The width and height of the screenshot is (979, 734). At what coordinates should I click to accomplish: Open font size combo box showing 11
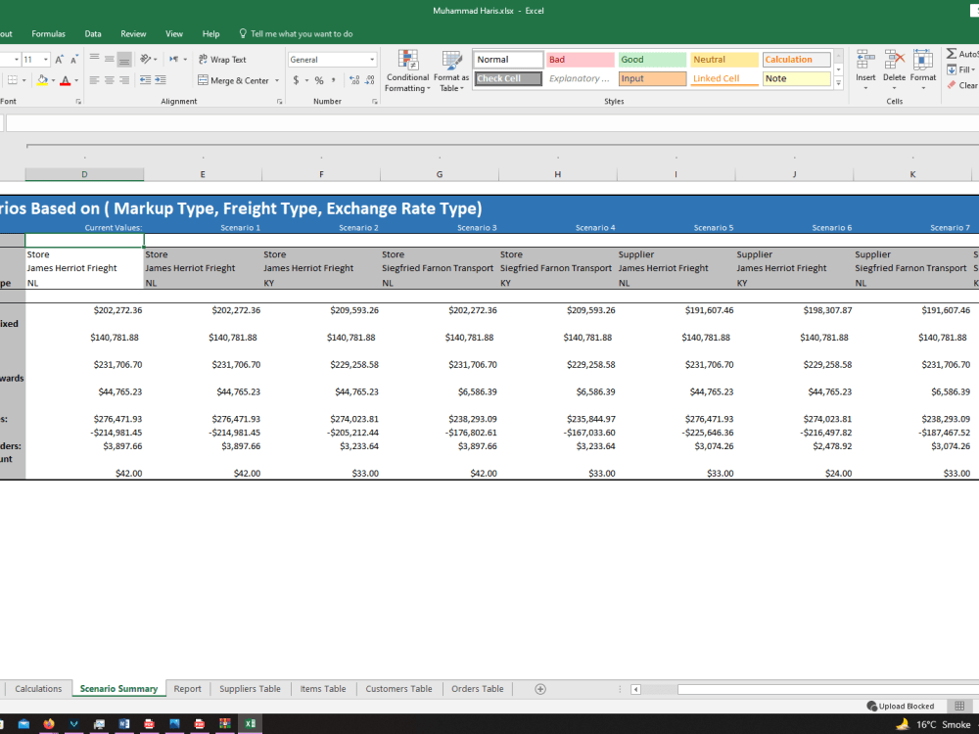35,60
